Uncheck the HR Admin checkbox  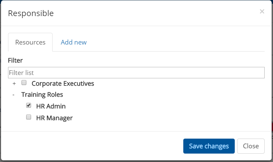tap(29, 105)
